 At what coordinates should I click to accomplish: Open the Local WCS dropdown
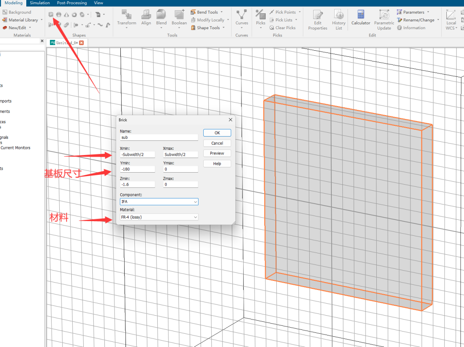pyautogui.click(x=457, y=28)
